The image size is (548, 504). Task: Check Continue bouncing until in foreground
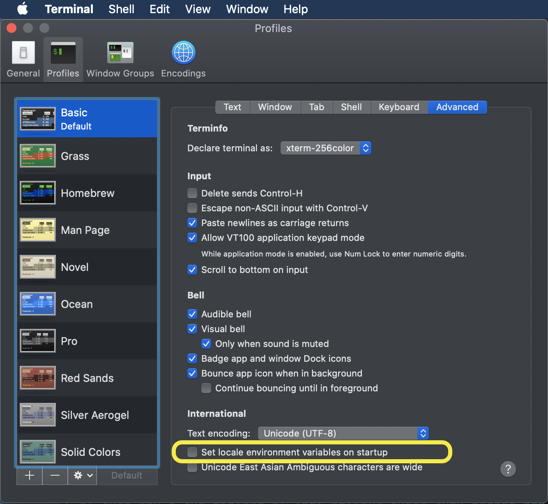click(x=206, y=388)
